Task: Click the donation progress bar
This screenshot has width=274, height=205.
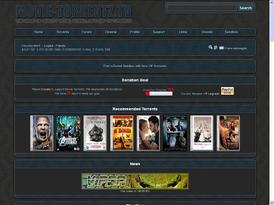Action: 159,94
